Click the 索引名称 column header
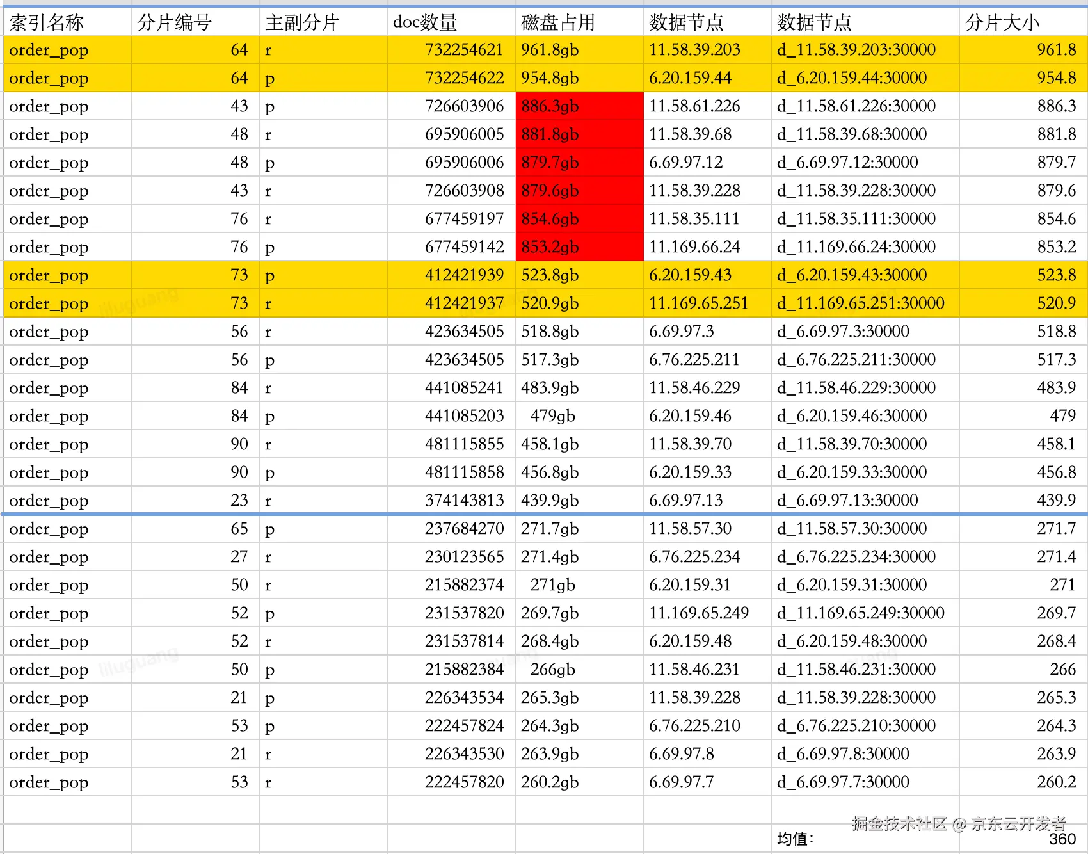The height and width of the screenshot is (854, 1088). 67,22
